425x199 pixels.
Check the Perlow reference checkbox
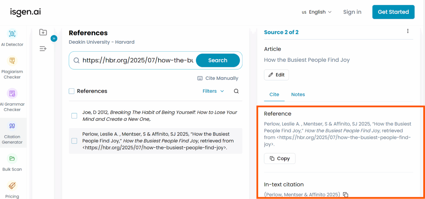pyautogui.click(x=74, y=141)
